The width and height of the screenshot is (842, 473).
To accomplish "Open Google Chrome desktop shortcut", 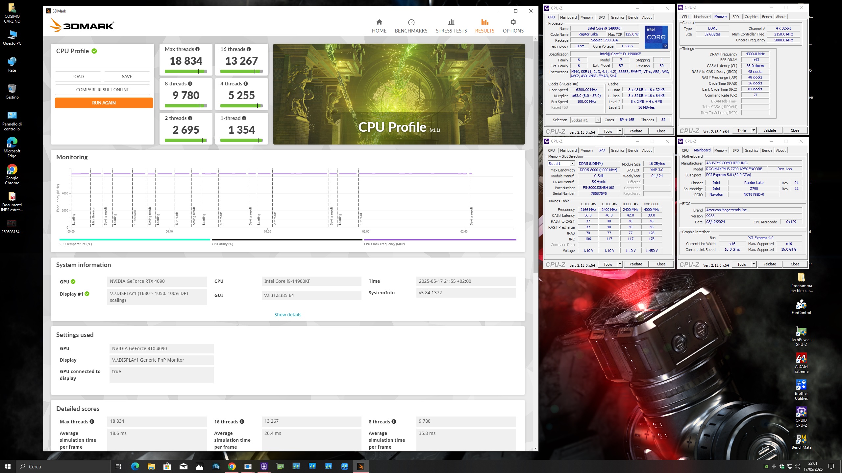I will pyautogui.click(x=12, y=175).
